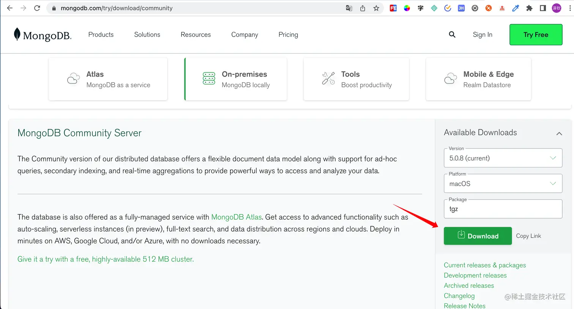Click the Try Free button
Viewport: 574px width, 309px height.
coord(536,35)
